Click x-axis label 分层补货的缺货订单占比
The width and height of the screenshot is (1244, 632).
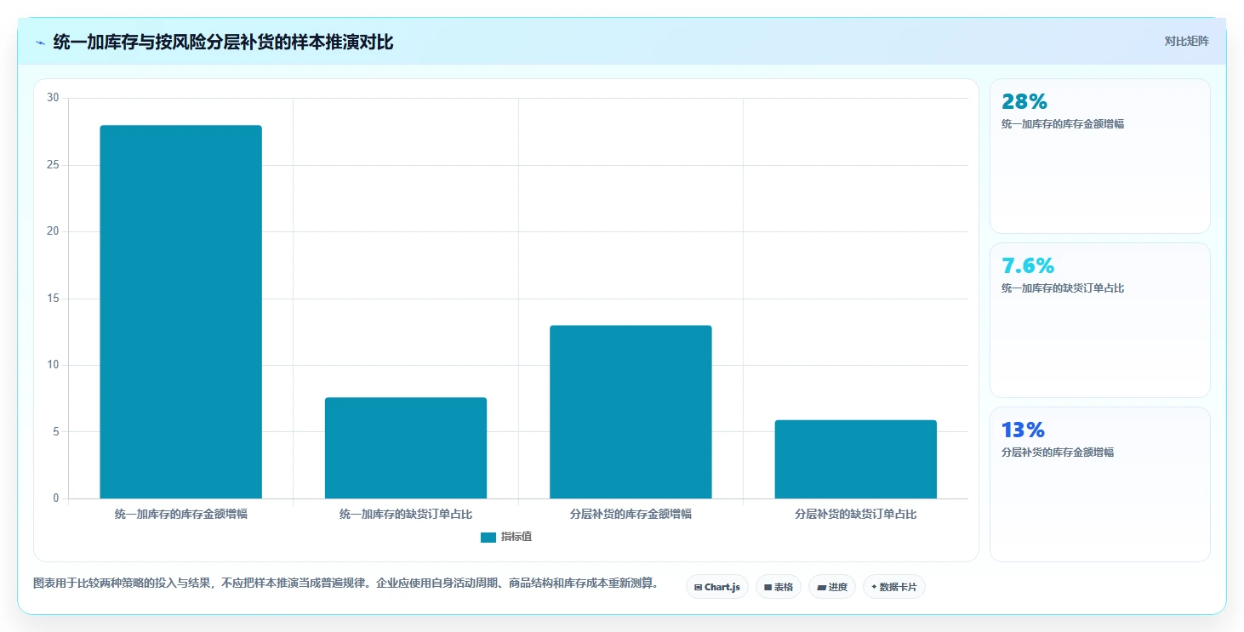855,515
